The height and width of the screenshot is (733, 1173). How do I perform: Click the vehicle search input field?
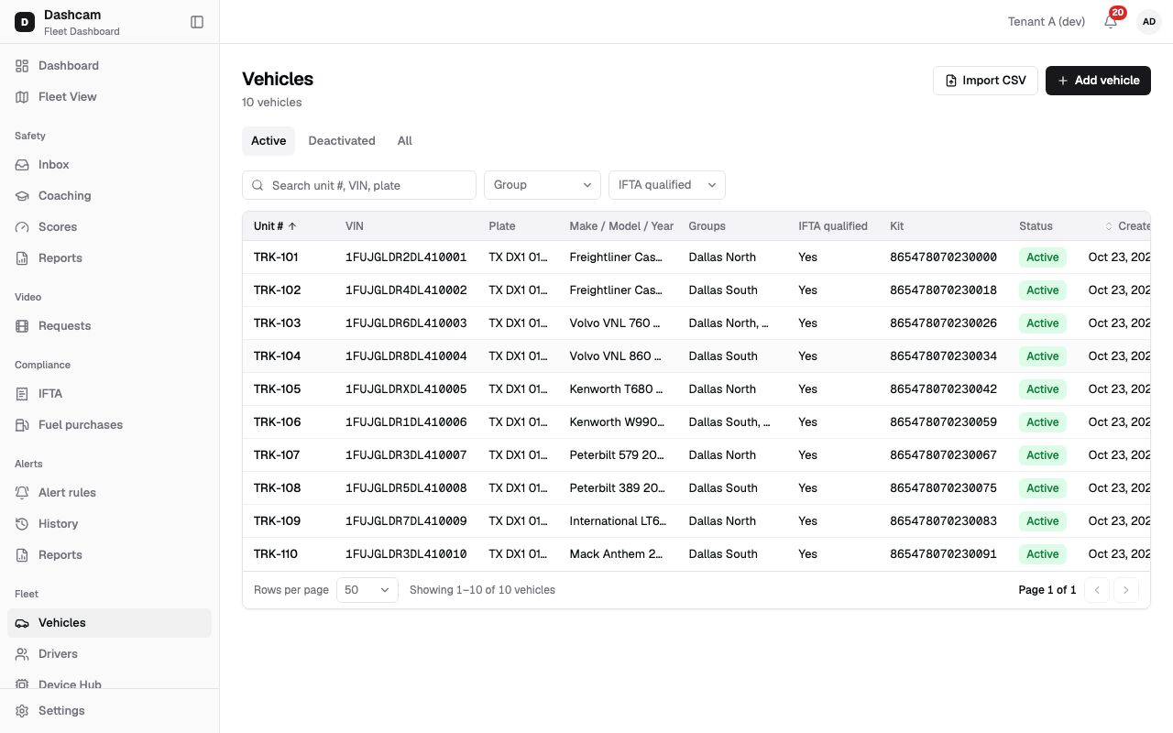pyautogui.click(x=359, y=185)
